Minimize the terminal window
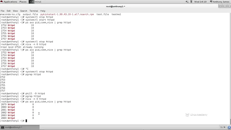 220,6
